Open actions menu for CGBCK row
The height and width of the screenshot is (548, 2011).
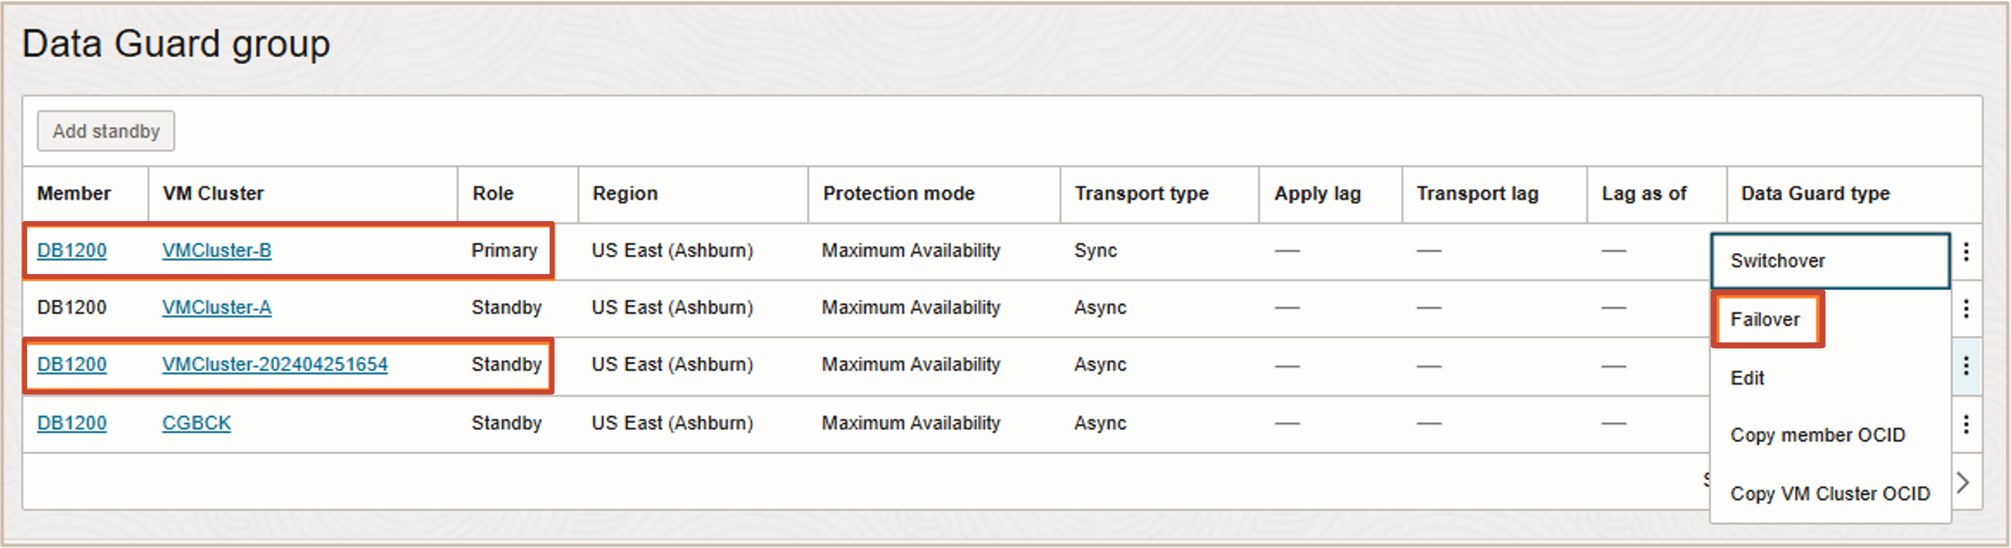[1966, 423]
